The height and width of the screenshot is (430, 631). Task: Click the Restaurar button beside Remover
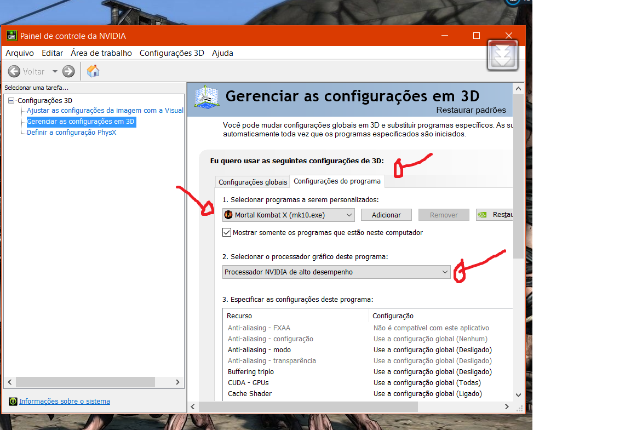(x=494, y=215)
